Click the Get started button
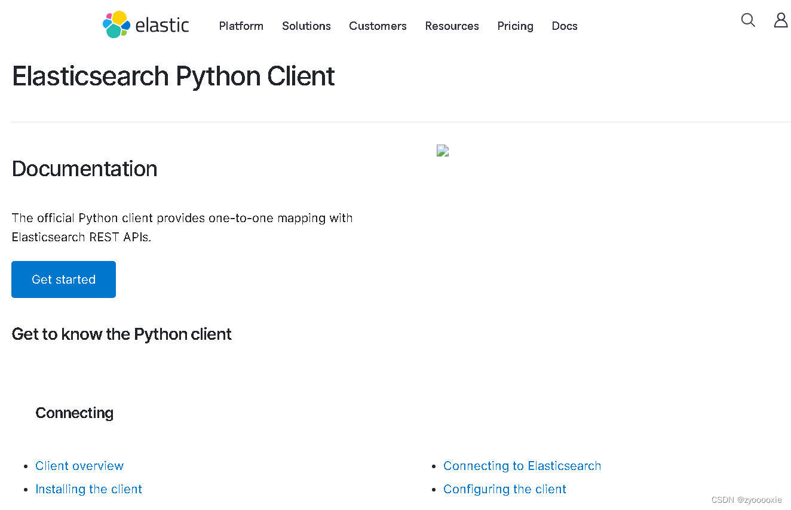This screenshot has width=791, height=510. [x=63, y=279]
